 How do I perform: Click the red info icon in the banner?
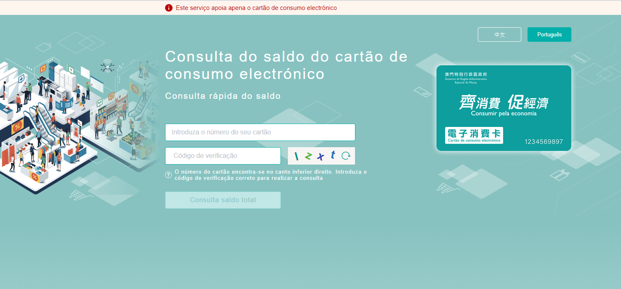(x=168, y=8)
